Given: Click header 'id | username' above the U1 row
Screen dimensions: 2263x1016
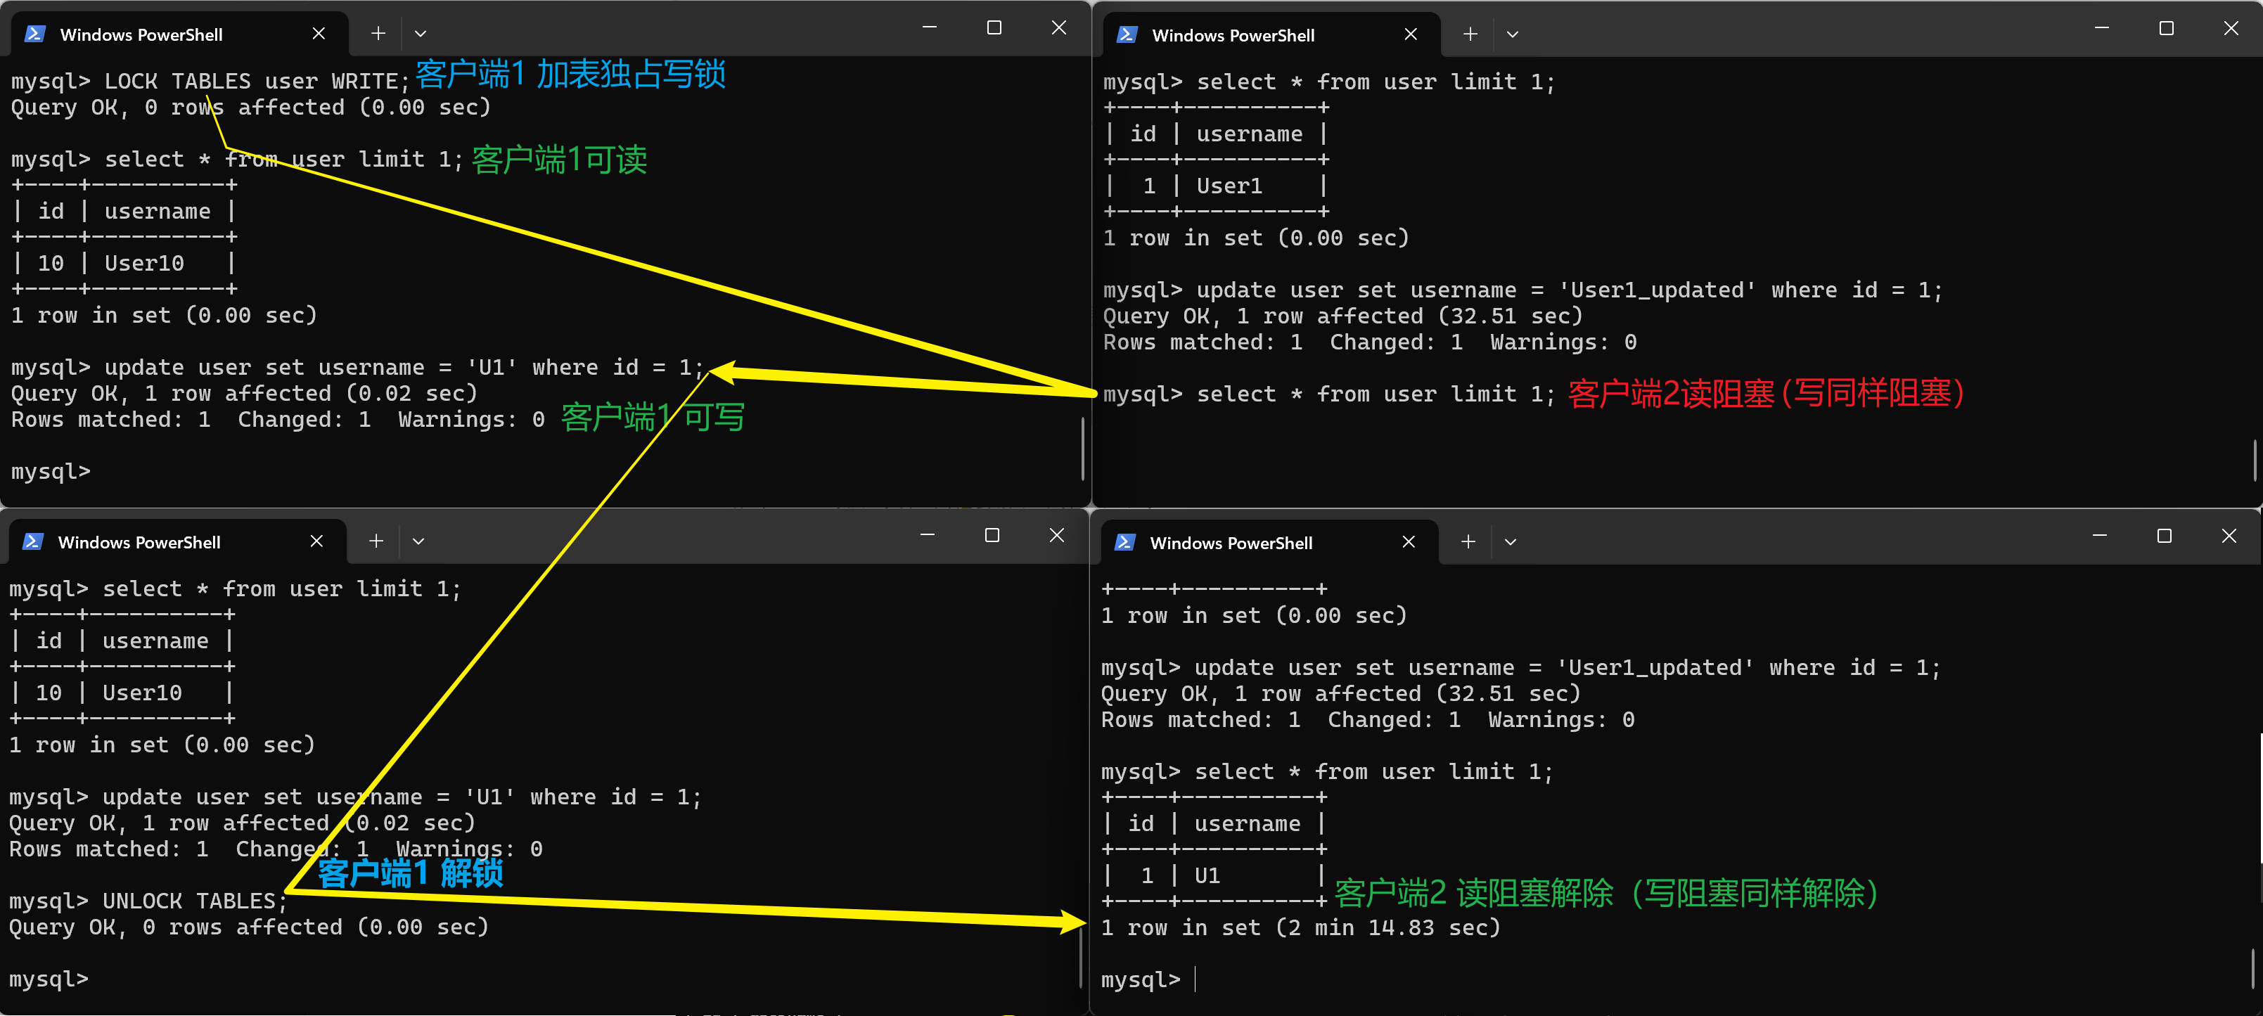Looking at the screenshot, I should coord(1214,823).
